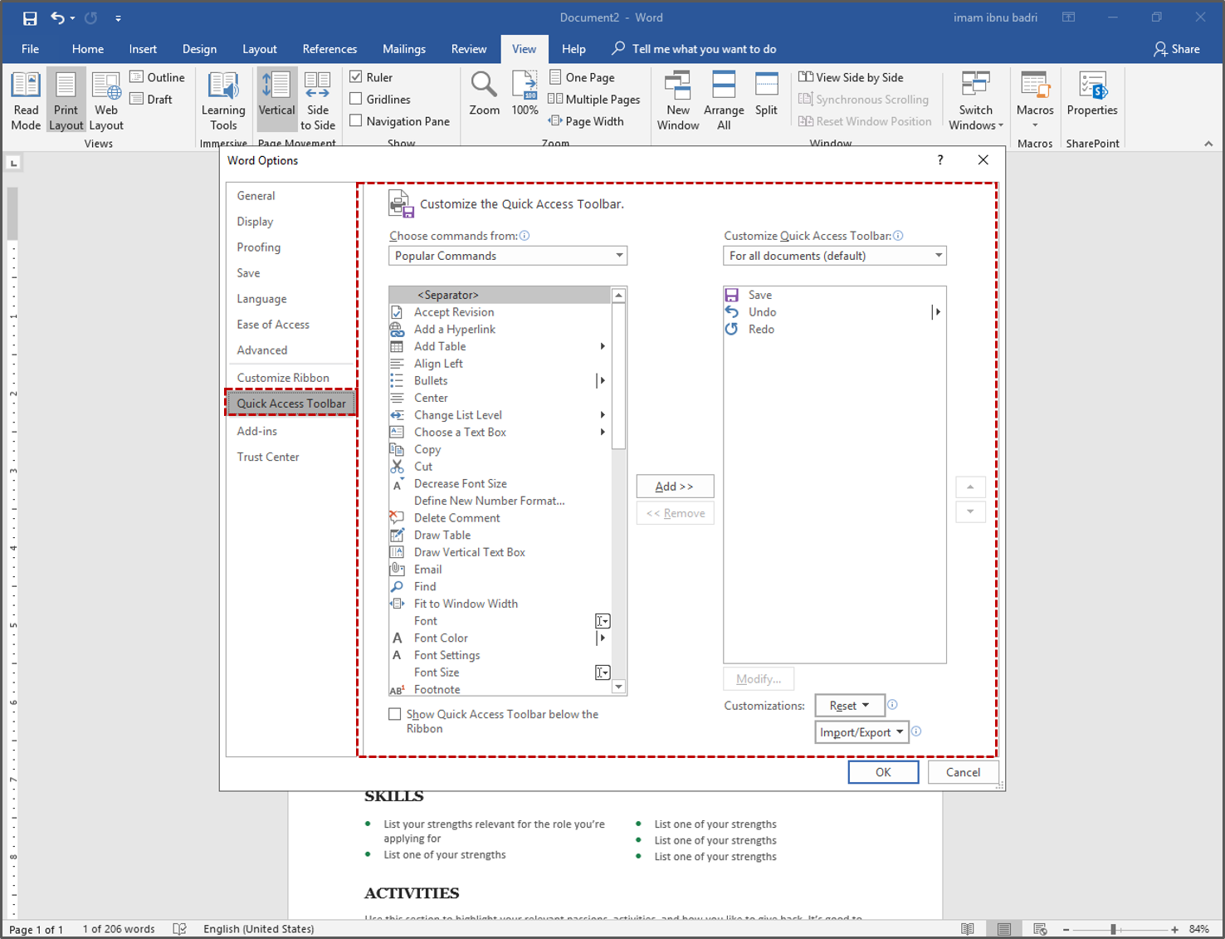Open the Macros menu

click(1035, 100)
